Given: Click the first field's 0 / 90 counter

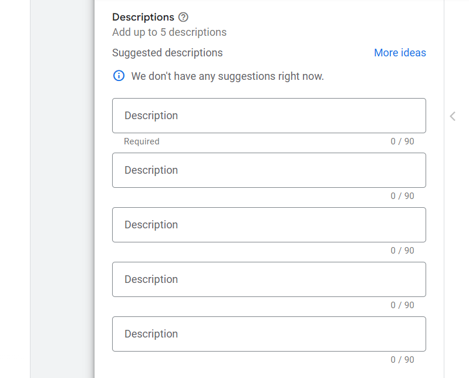Looking at the screenshot, I should (x=402, y=141).
